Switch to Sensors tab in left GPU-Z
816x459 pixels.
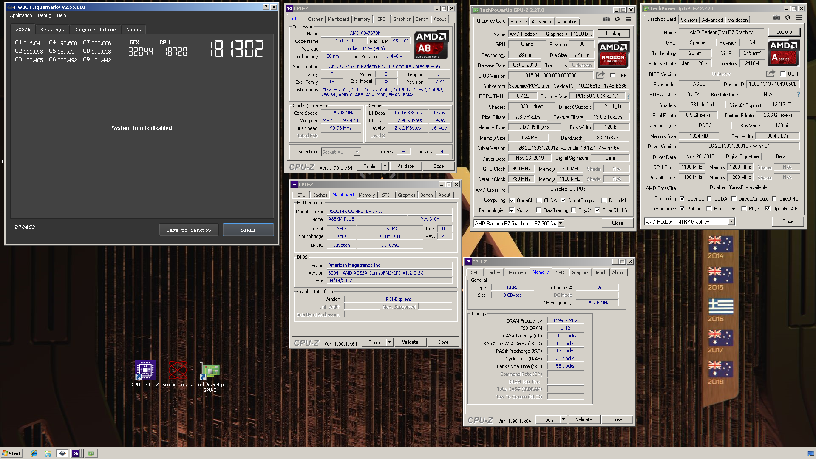518,22
